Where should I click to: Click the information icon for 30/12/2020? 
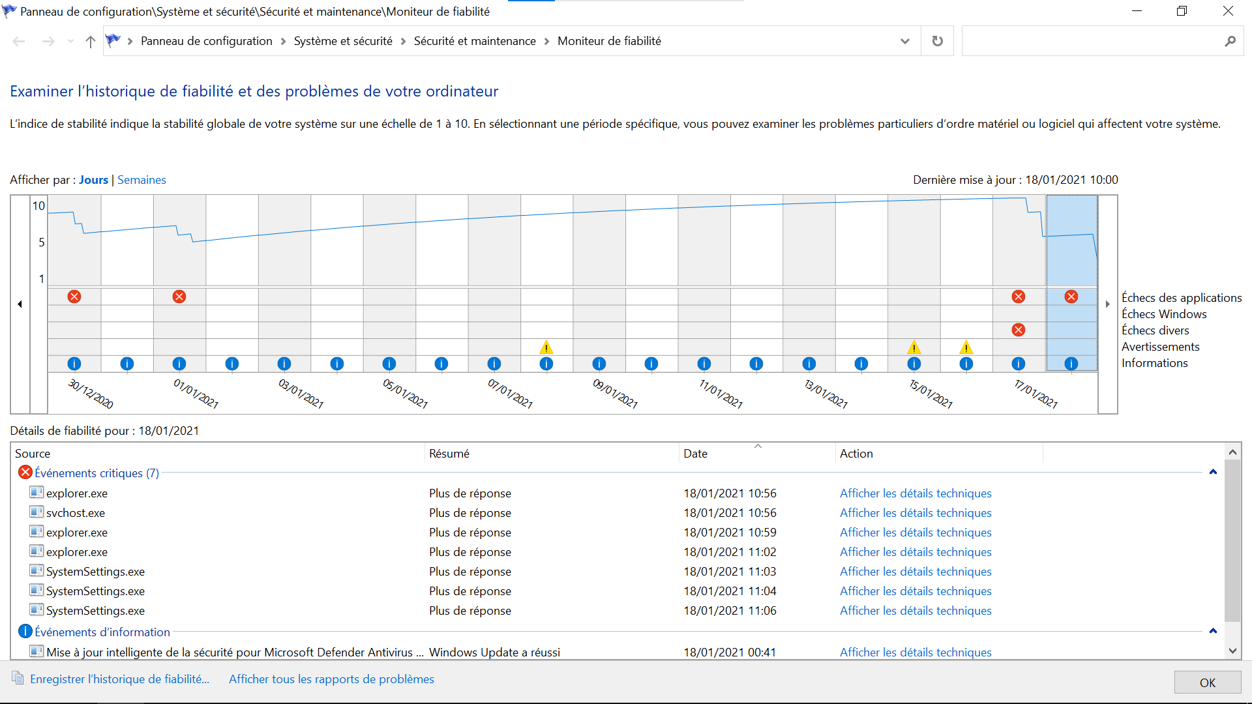[74, 364]
